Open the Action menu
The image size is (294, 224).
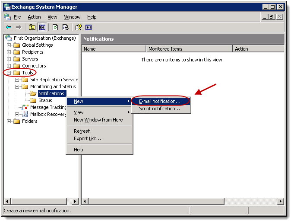pos(34,17)
